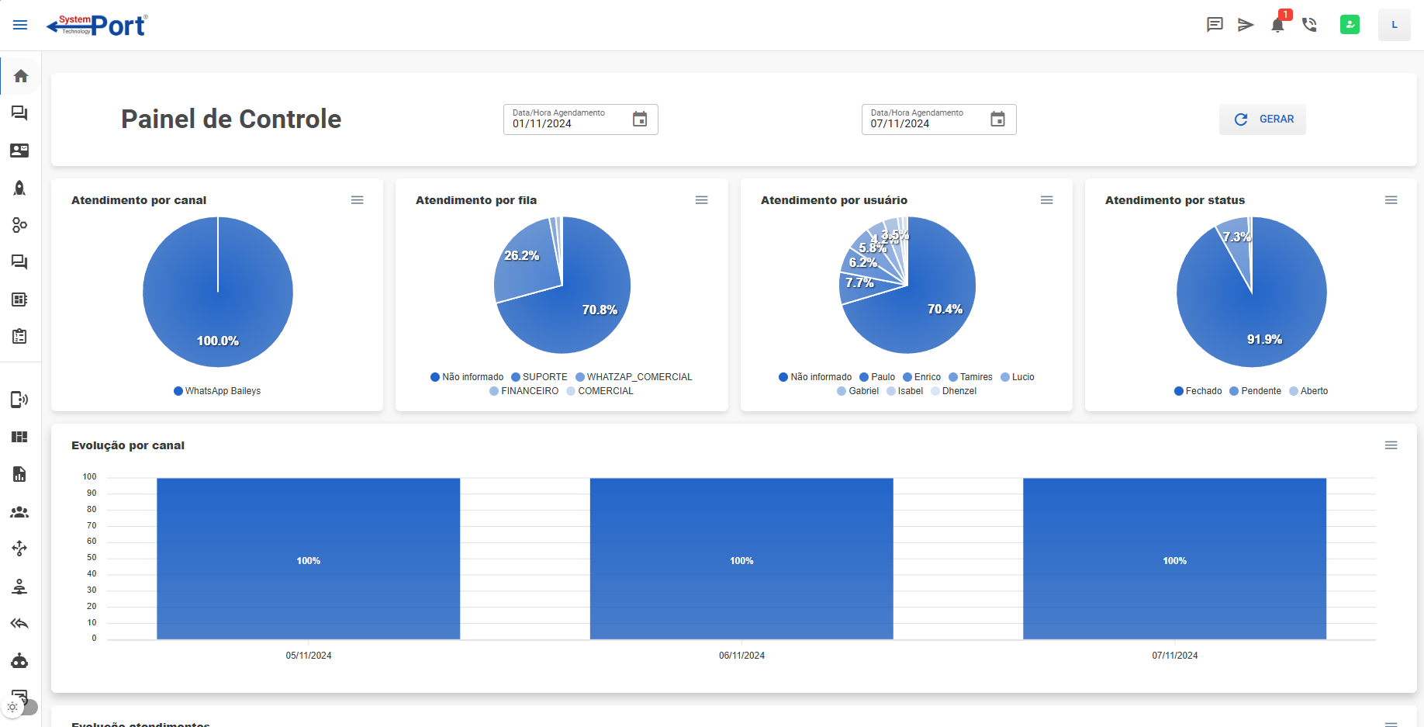Open the users group sidebar icon
The image size is (1424, 727).
tap(20, 512)
